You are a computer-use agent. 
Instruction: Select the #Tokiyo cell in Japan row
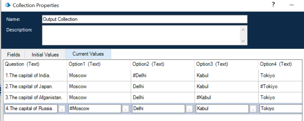point(281,87)
